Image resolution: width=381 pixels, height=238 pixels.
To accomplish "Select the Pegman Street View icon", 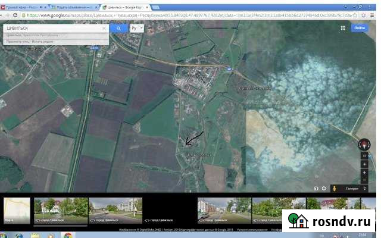I will click(334, 188).
